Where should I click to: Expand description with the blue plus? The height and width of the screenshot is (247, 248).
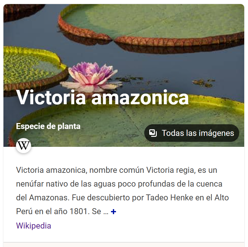click(113, 211)
